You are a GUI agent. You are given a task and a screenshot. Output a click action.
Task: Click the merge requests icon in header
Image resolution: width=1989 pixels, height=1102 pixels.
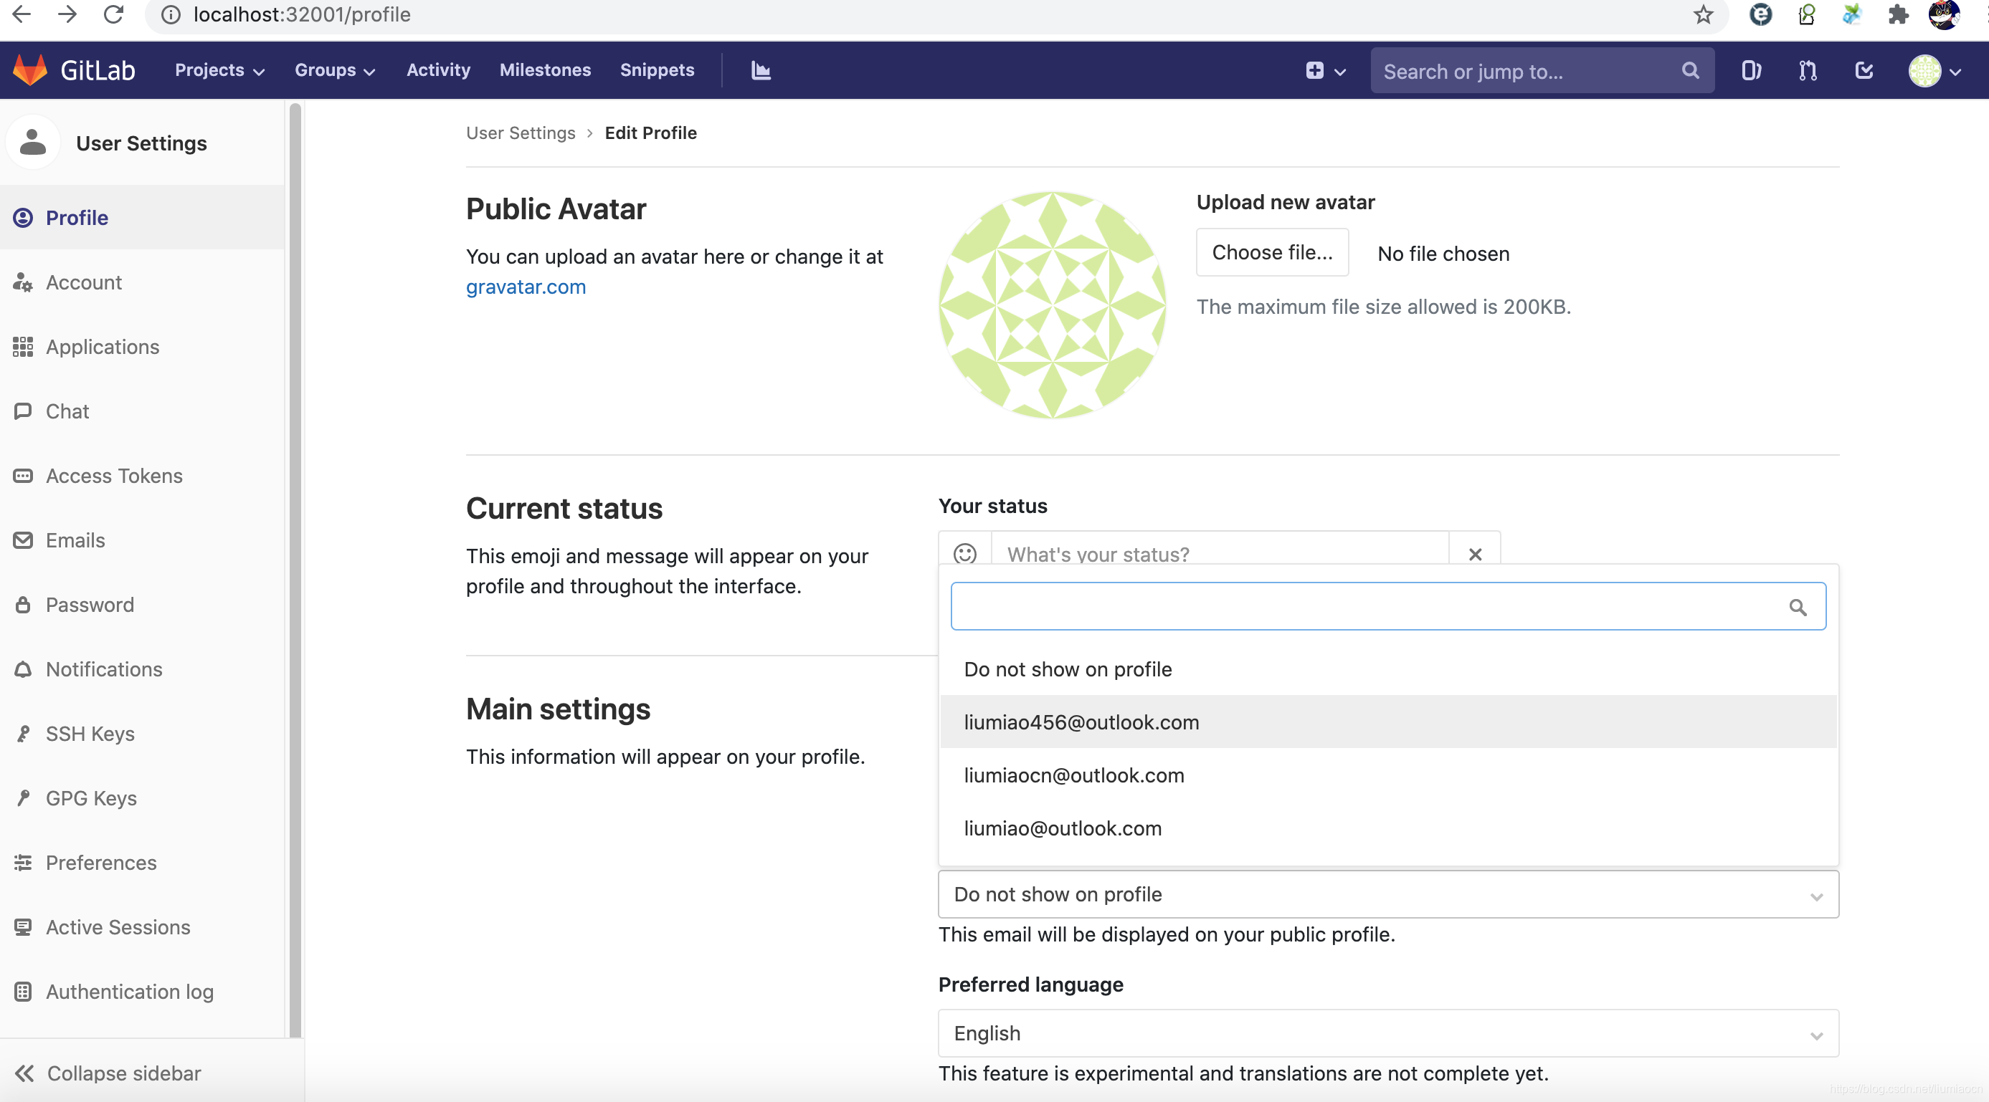point(1807,70)
